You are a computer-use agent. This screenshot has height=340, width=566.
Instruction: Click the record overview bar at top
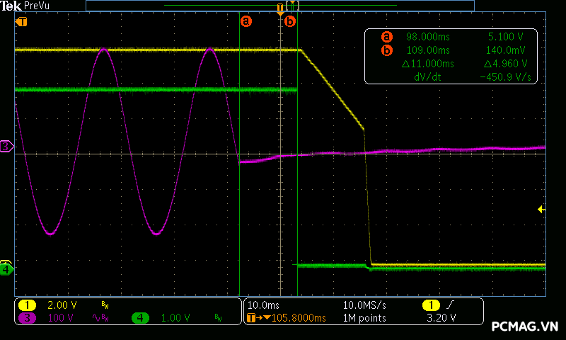click(x=279, y=5)
